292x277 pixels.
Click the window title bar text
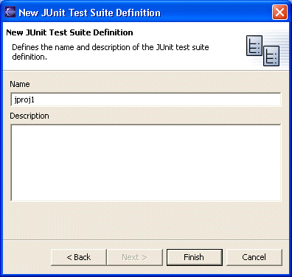pos(89,13)
